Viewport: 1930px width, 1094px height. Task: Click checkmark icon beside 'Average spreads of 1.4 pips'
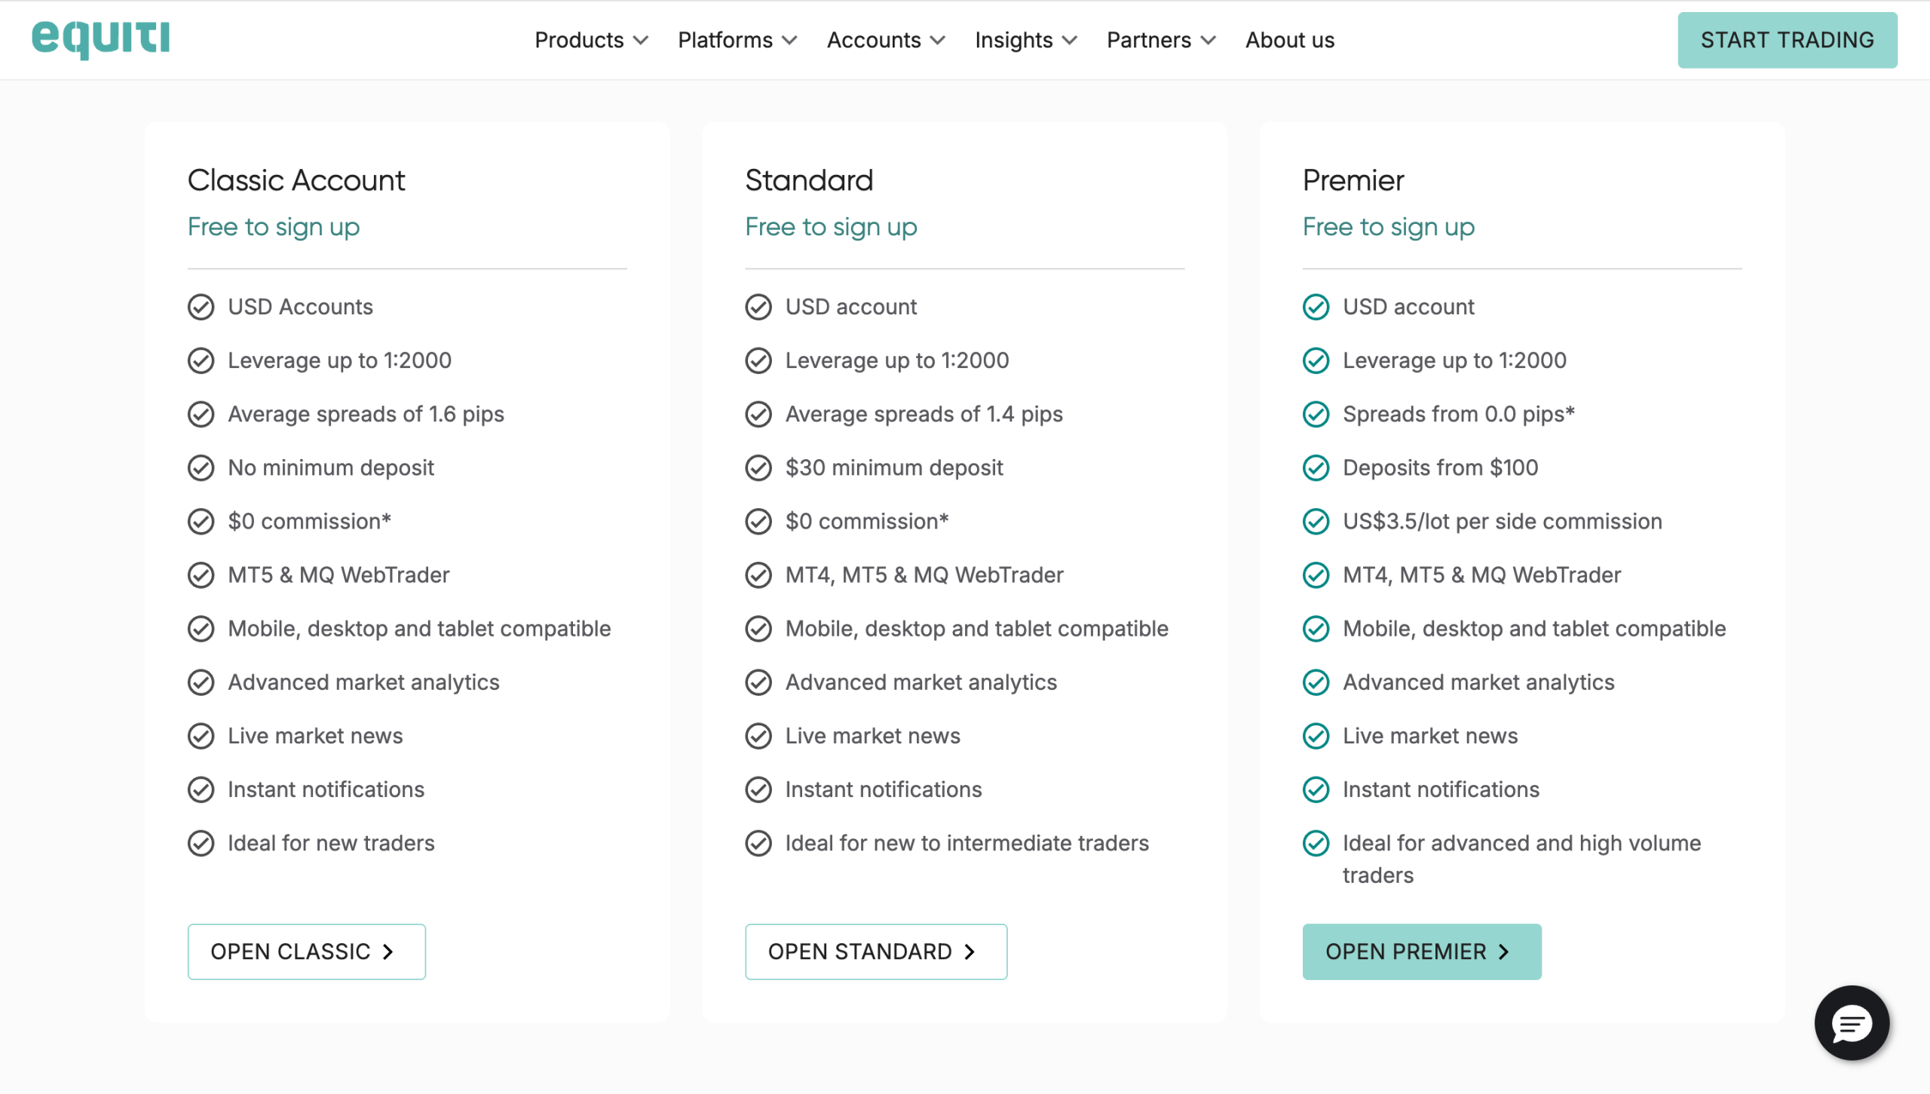tap(758, 414)
